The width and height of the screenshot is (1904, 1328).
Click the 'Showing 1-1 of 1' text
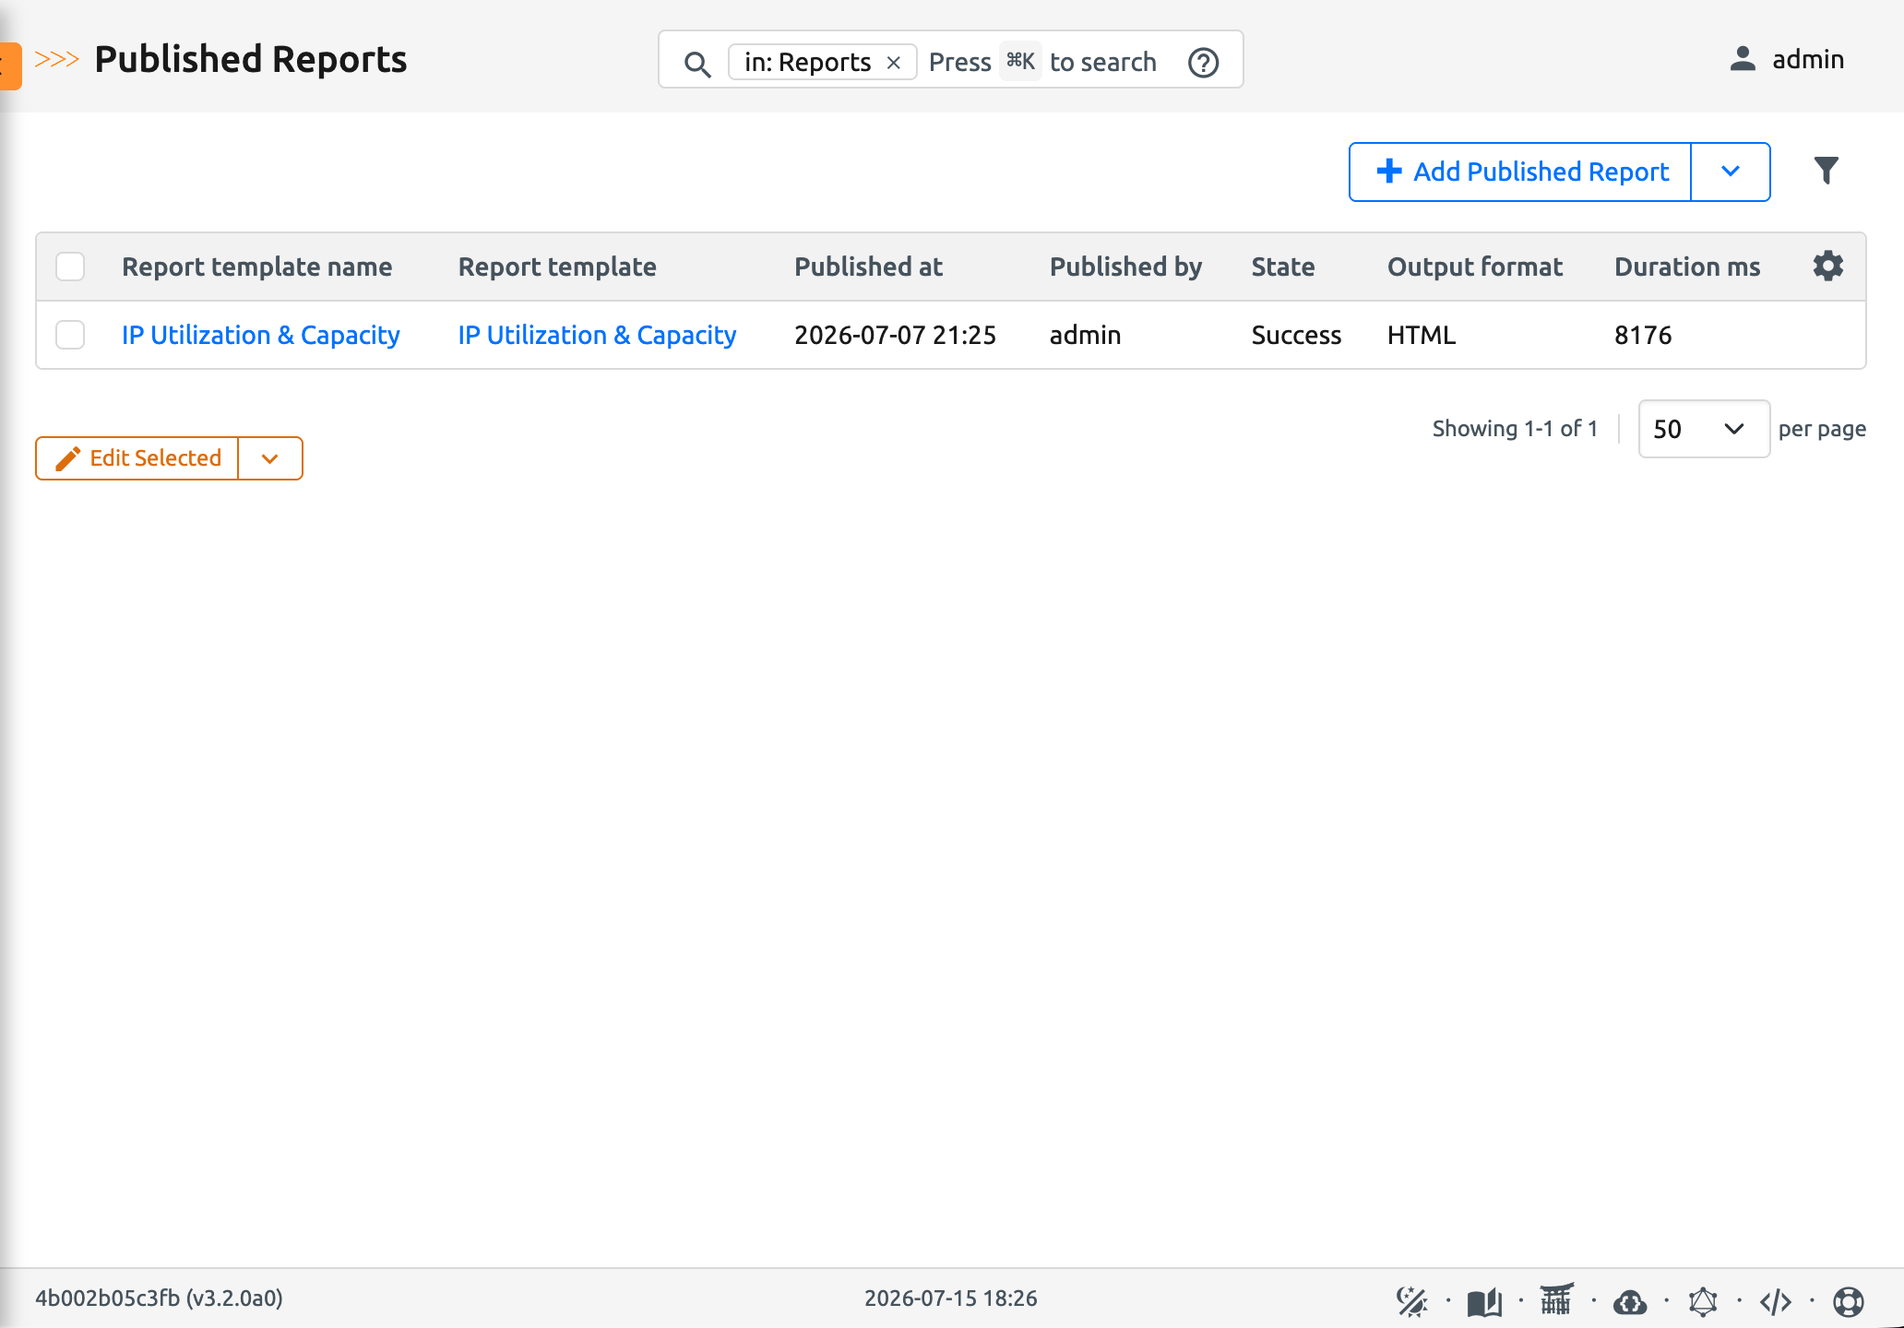(1515, 429)
